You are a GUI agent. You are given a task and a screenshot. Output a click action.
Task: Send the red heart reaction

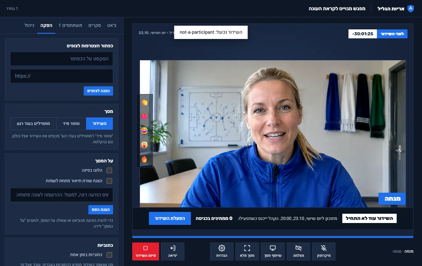[x=144, y=117]
